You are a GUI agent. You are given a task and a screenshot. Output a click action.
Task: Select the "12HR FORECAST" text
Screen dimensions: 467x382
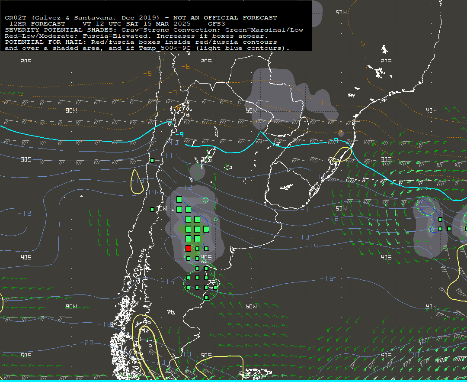37,24
